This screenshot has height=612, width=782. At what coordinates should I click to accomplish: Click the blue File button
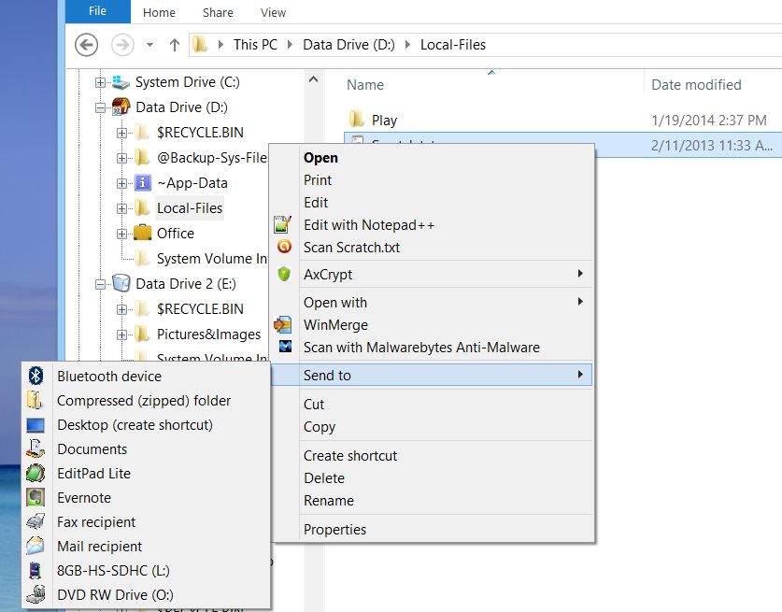97,11
